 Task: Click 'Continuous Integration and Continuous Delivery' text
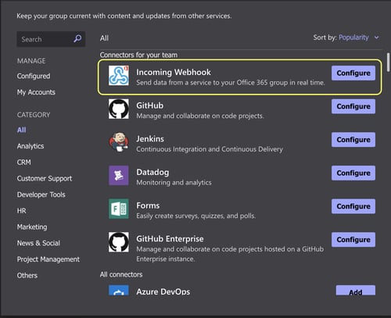tap(210, 149)
